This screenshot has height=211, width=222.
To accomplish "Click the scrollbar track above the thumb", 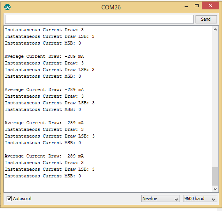I will pos(215,100).
